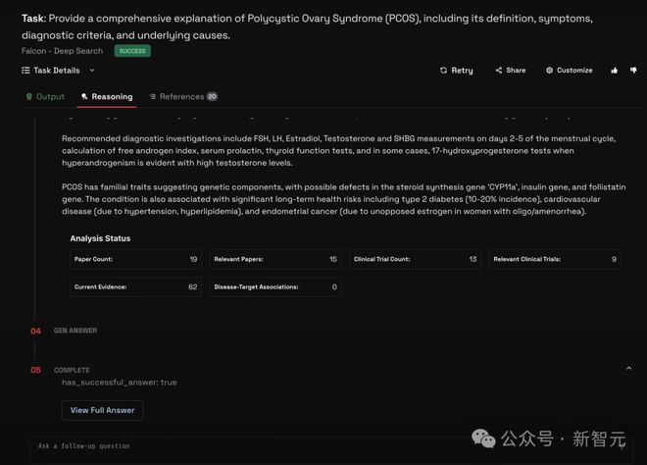Viewport: 647px width, 465px height.
Task: Collapse the COMPLETE step chevron
Action: [628, 369]
